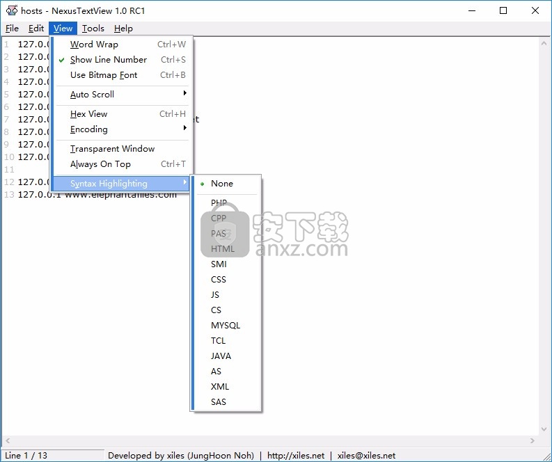Screen dimensions: 552x462
Task: Select SAS syntax highlighting
Action: coord(228,402)
